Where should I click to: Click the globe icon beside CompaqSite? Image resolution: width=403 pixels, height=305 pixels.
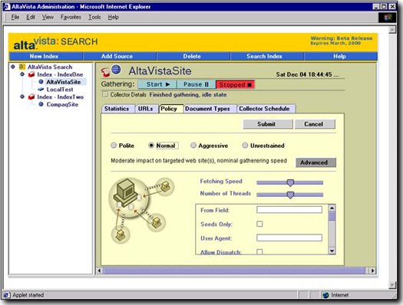pos(41,104)
